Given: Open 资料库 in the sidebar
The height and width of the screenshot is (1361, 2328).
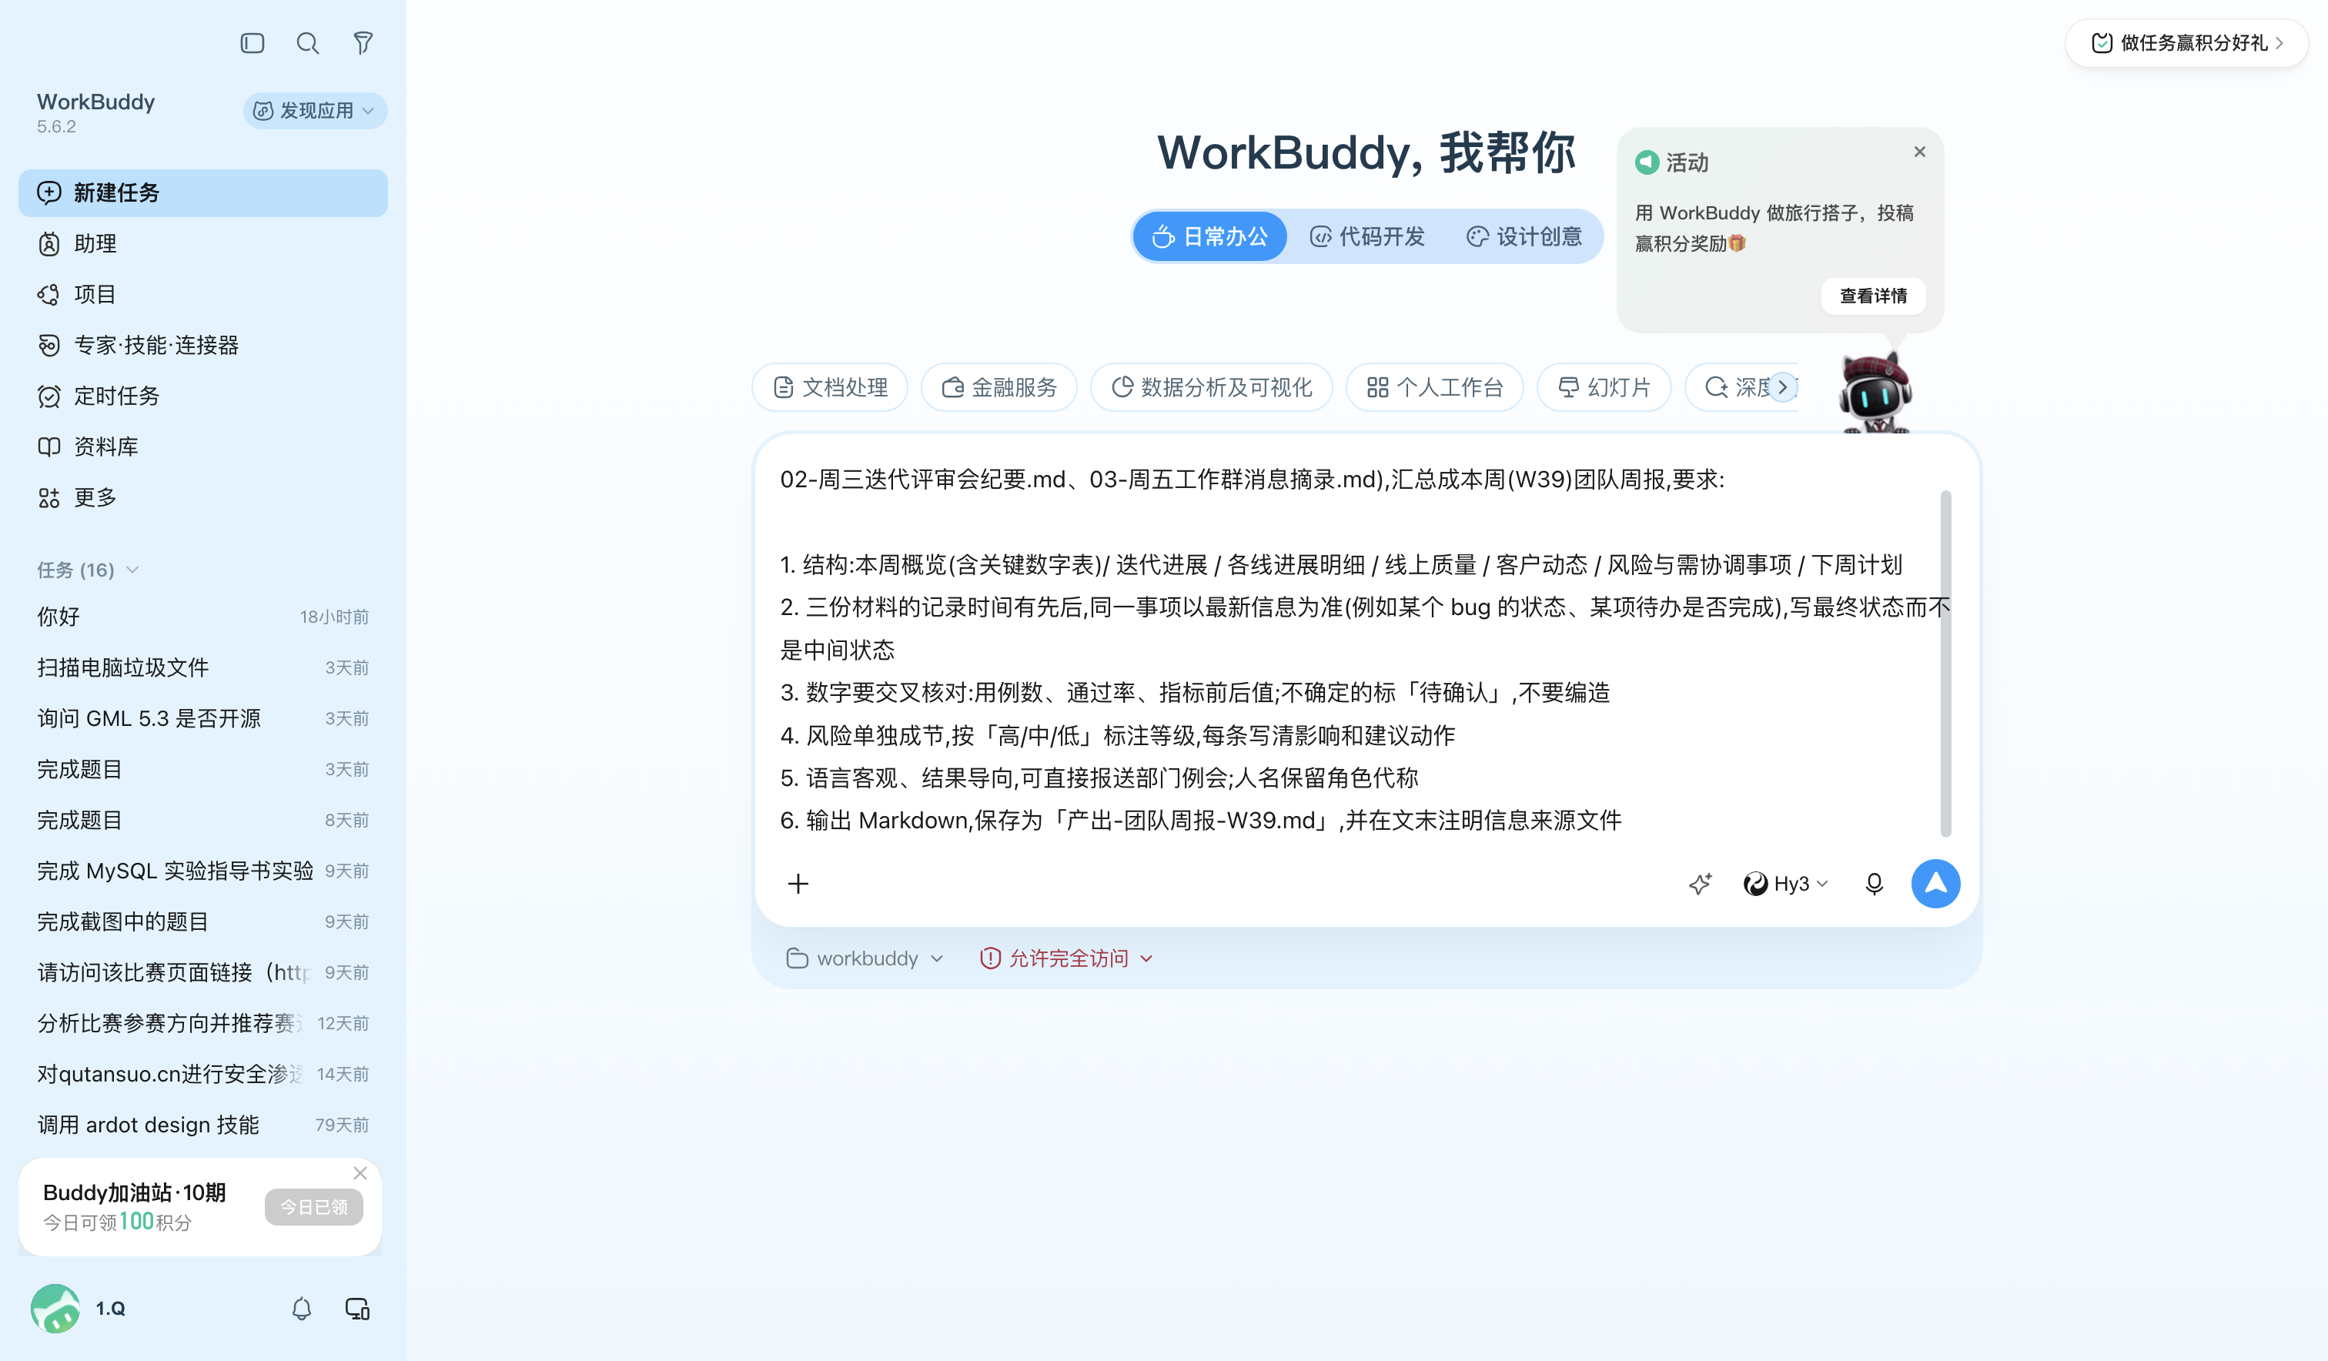Looking at the screenshot, I should pyautogui.click(x=203, y=446).
